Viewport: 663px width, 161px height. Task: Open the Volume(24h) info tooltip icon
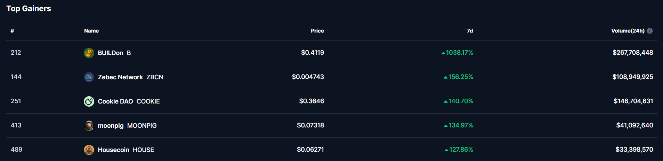650,31
